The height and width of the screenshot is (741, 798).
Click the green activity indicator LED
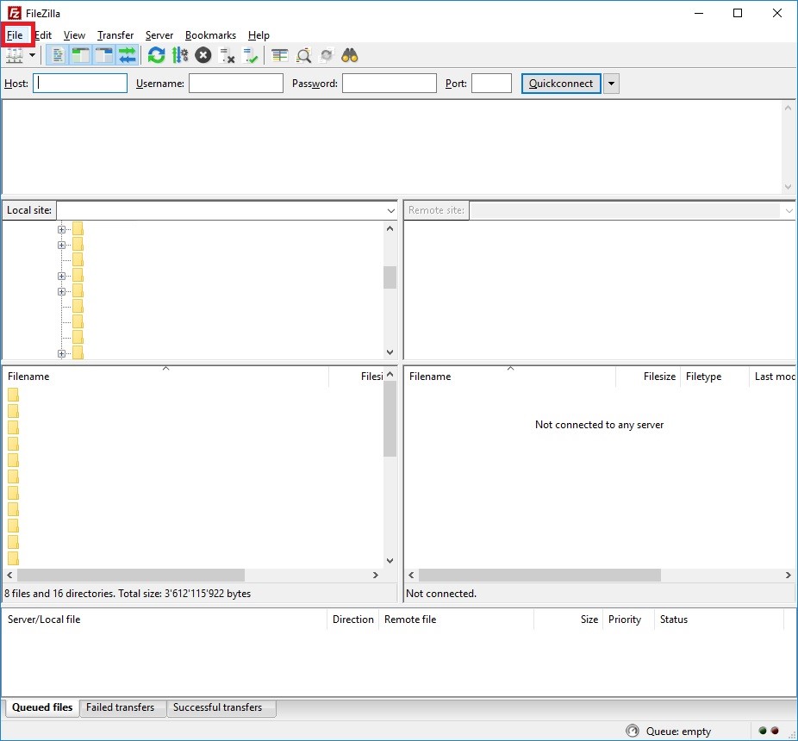[763, 731]
